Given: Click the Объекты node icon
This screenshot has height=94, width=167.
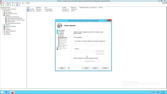Looking at the screenshot, I should pos(4,11).
